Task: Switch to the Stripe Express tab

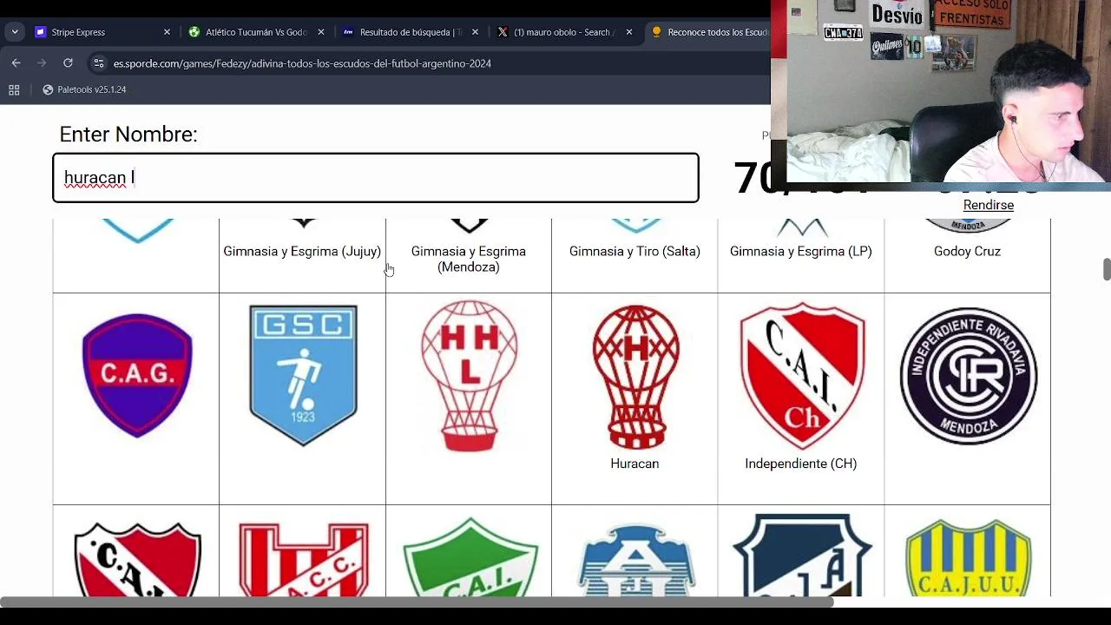Action: 102,32
